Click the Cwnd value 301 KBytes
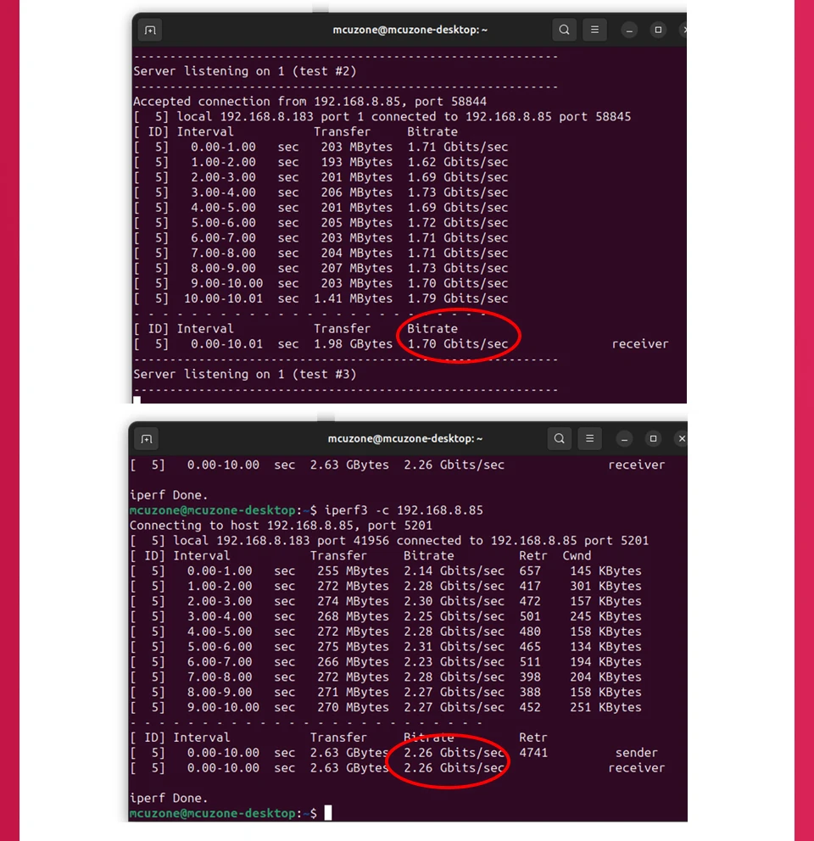The height and width of the screenshot is (841, 814). coord(605,586)
